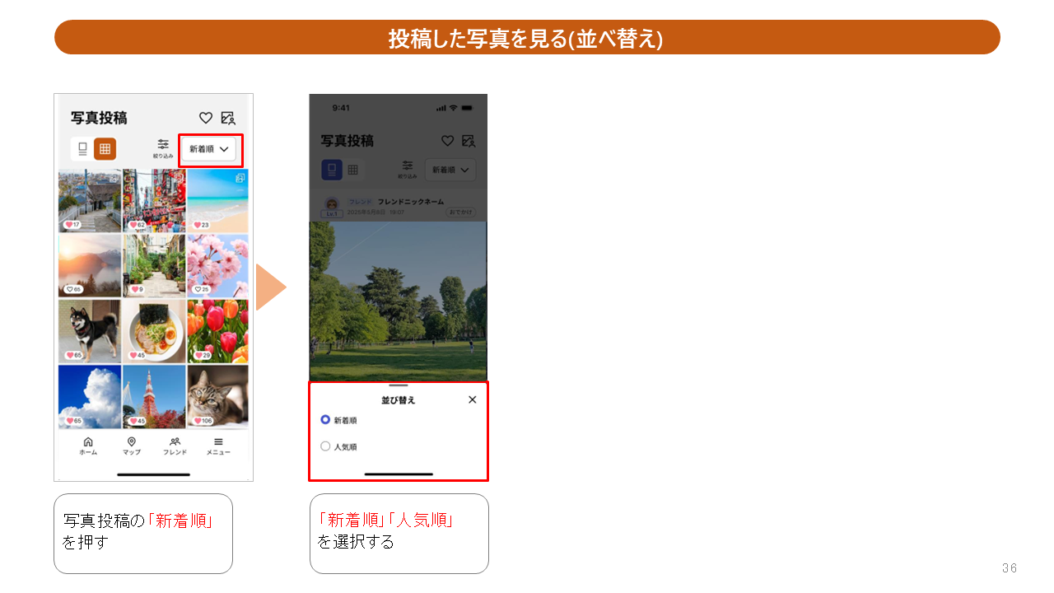Open フレンド in the bottom navigation

tap(175, 446)
